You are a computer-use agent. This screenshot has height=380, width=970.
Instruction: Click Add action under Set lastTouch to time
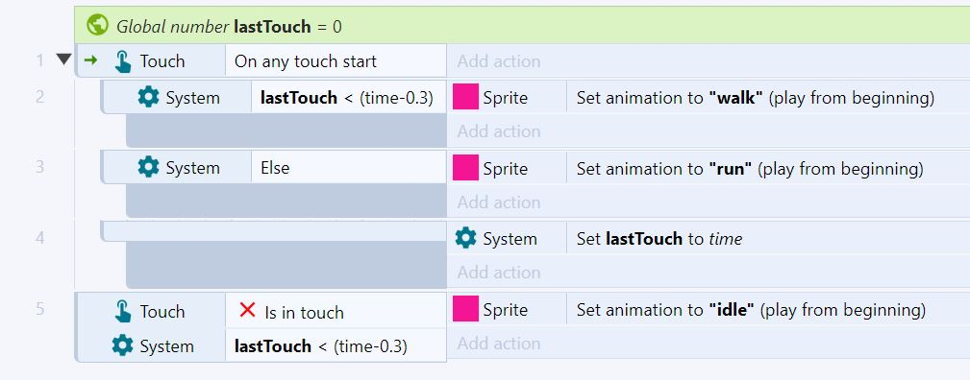[x=499, y=272]
